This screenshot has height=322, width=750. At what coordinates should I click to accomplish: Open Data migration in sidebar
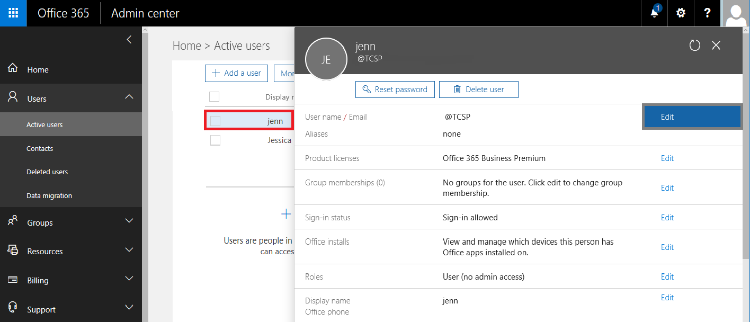click(49, 196)
